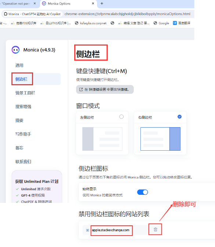This screenshot has width=215, height=247.
Task: Go to 搜索增强 settings
Action: [x=23, y=107]
